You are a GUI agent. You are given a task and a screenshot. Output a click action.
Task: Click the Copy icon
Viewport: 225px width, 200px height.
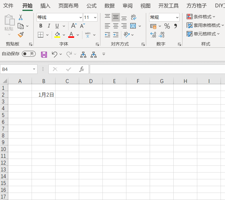point(21,26)
